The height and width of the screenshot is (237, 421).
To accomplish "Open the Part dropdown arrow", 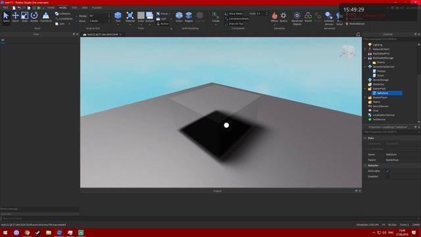I will (118, 25).
